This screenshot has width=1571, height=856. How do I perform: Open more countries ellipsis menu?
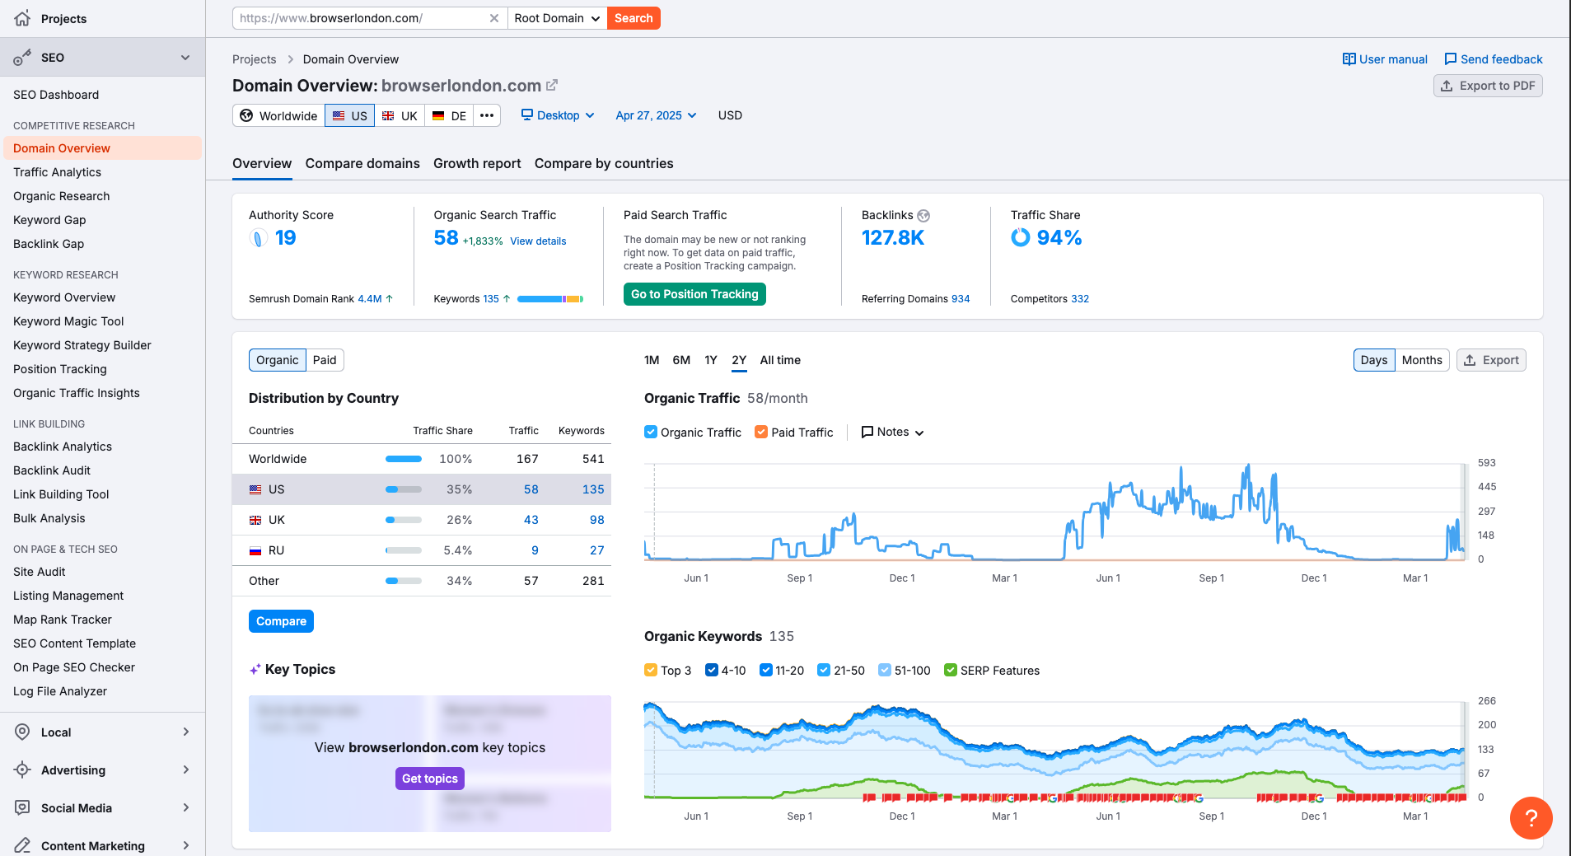pyautogui.click(x=487, y=115)
